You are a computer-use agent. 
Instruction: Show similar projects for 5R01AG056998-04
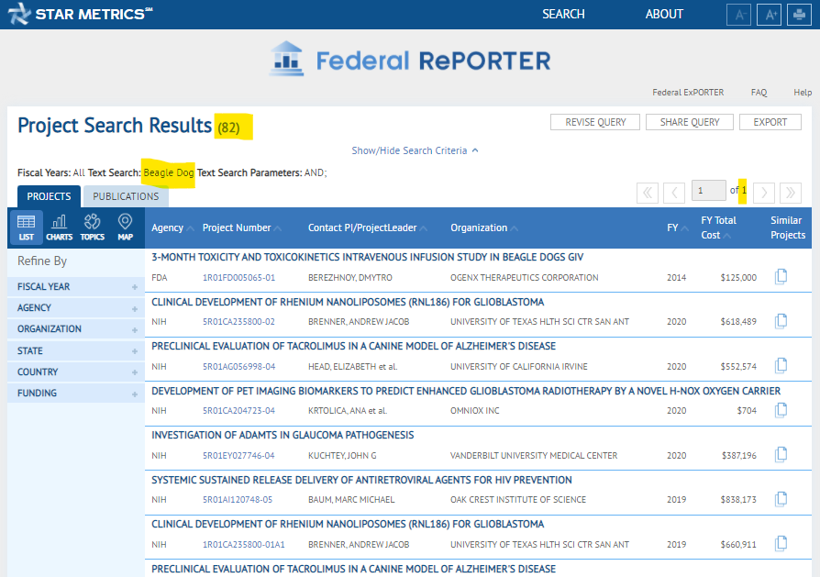coord(781,365)
